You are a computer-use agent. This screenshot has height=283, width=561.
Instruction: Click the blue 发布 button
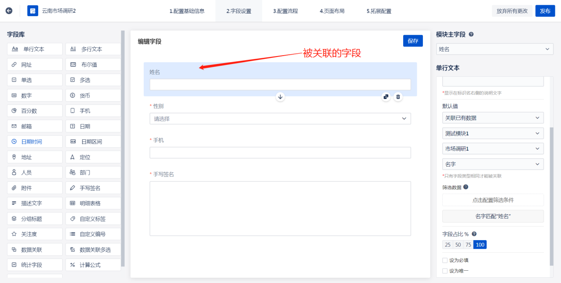pyautogui.click(x=545, y=11)
